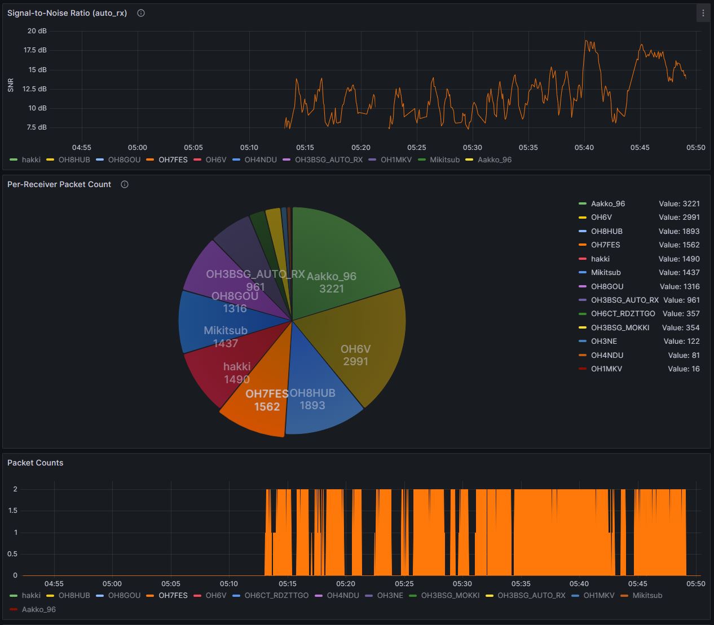
Task: Select OH1MKV entry in pie chart legend
Action: click(606, 369)
